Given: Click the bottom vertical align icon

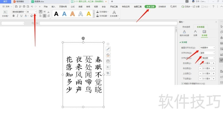Looking at the screenshot, I should [49, 12].
